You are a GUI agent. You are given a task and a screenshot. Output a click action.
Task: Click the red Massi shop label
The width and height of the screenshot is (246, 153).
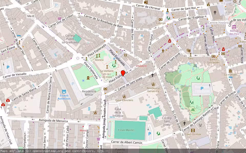point(83,130)
